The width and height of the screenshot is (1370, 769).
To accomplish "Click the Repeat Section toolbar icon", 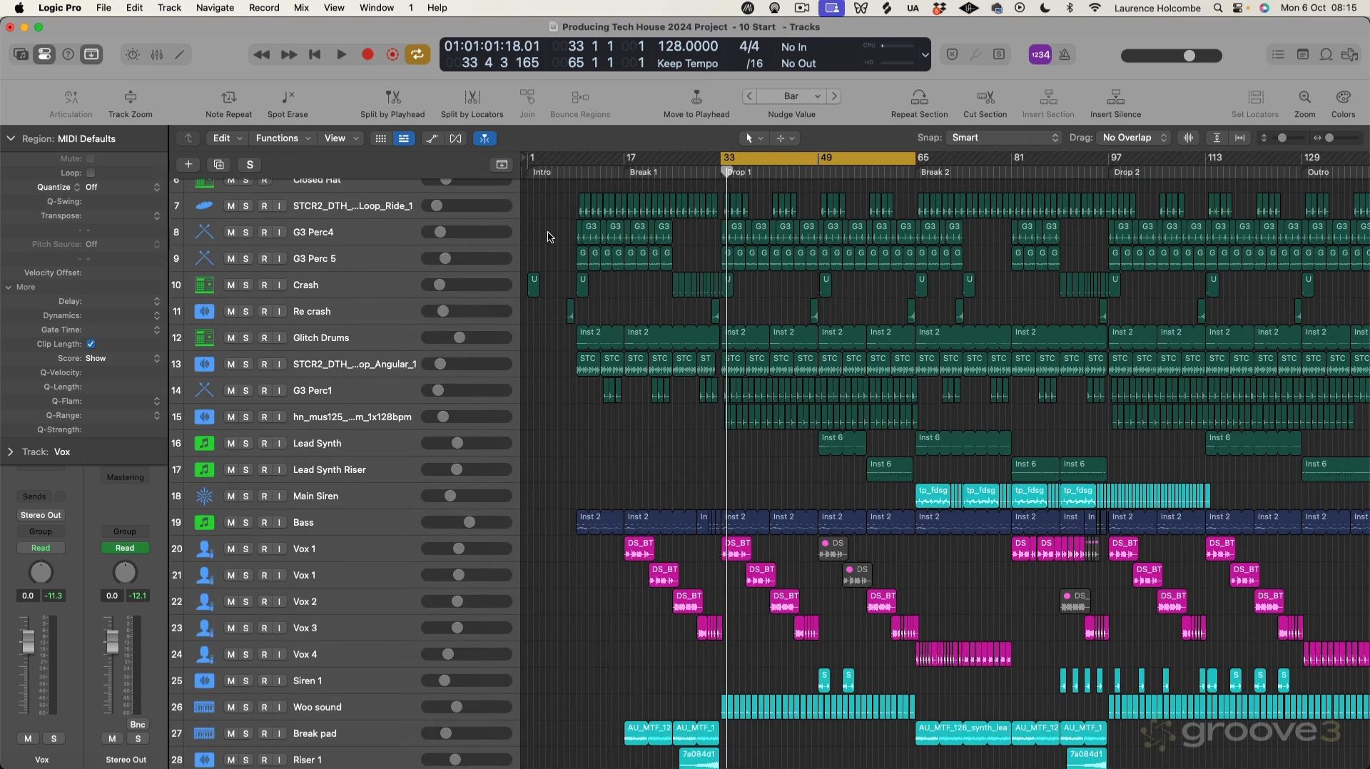I will (x=919, y=97).
